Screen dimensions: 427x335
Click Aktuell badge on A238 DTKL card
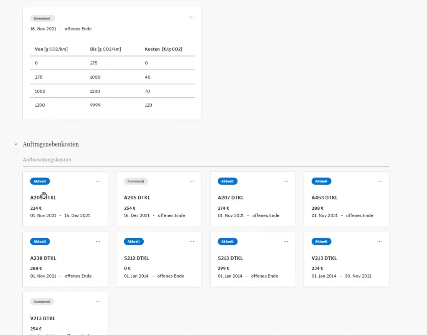point(40,241)
